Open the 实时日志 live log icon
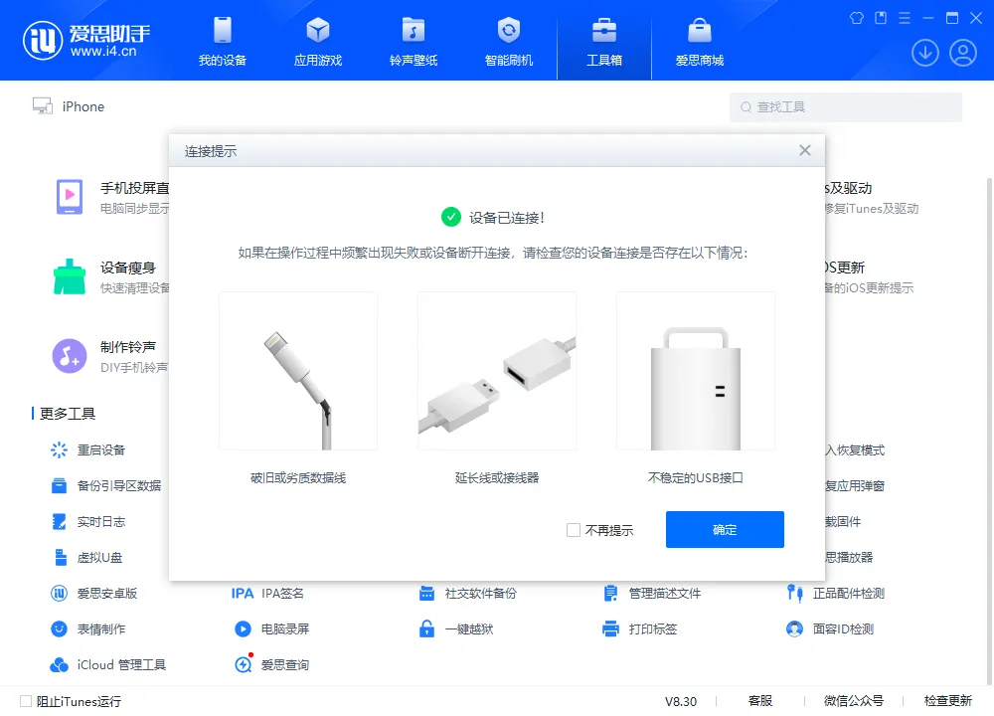The height and width of the screenshot is (716, 994). (59, 522)
